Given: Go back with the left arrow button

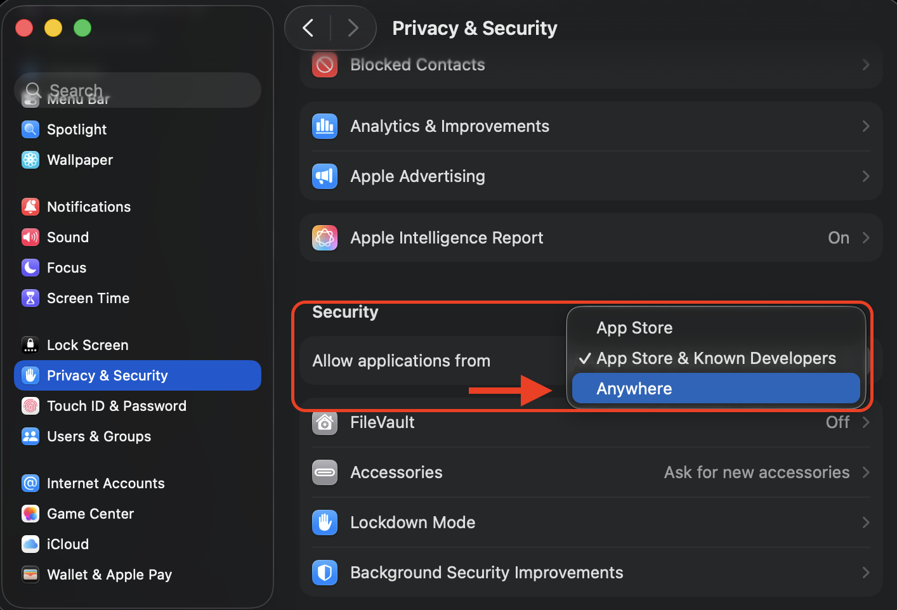Looking at the screenshot, I should (308, 28).
